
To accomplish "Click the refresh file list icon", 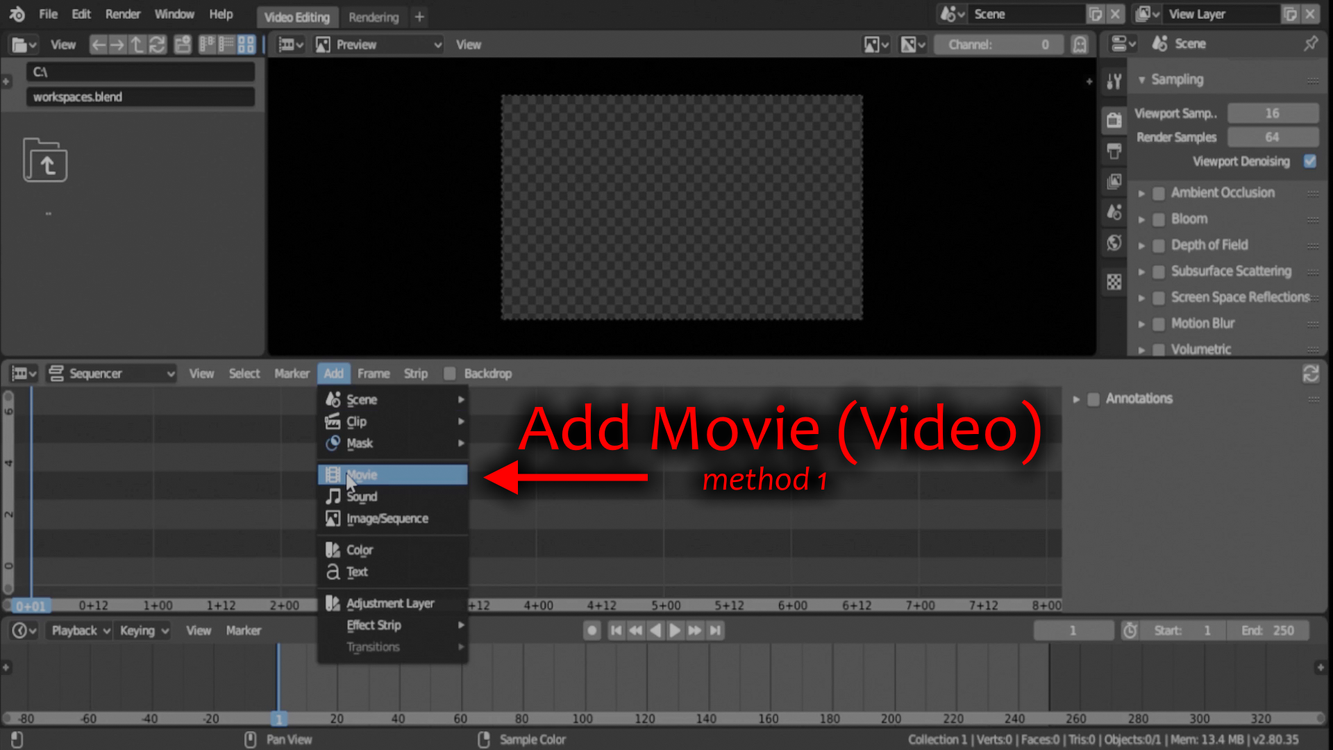I will [x=158, y=45].
